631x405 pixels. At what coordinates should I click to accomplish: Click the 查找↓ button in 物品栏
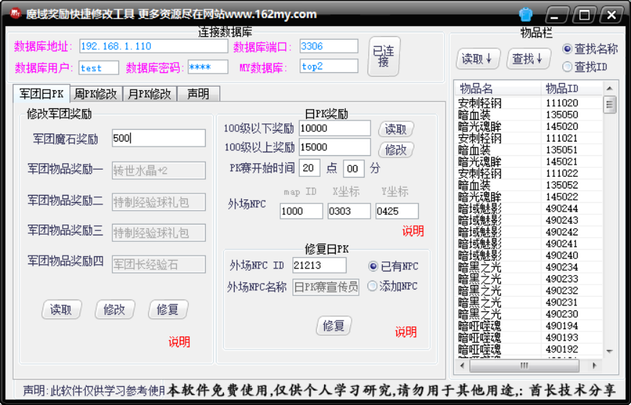528,58
